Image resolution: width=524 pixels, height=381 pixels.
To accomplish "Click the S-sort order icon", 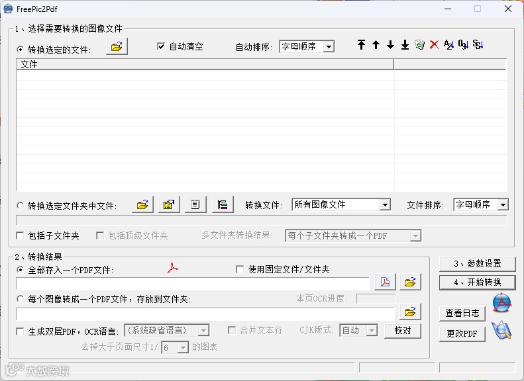I will 478,45.
